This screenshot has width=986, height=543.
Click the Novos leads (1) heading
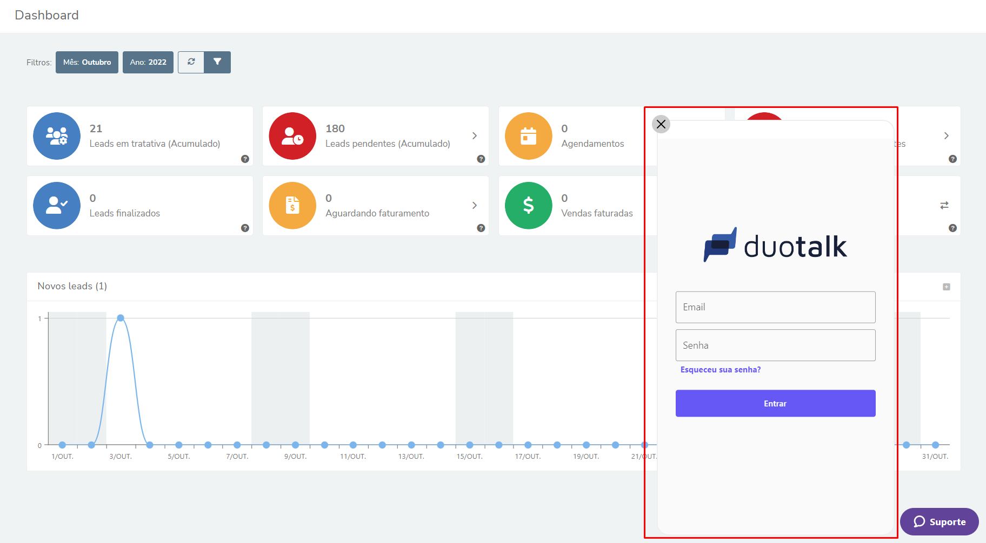click(x=72, y=286)
